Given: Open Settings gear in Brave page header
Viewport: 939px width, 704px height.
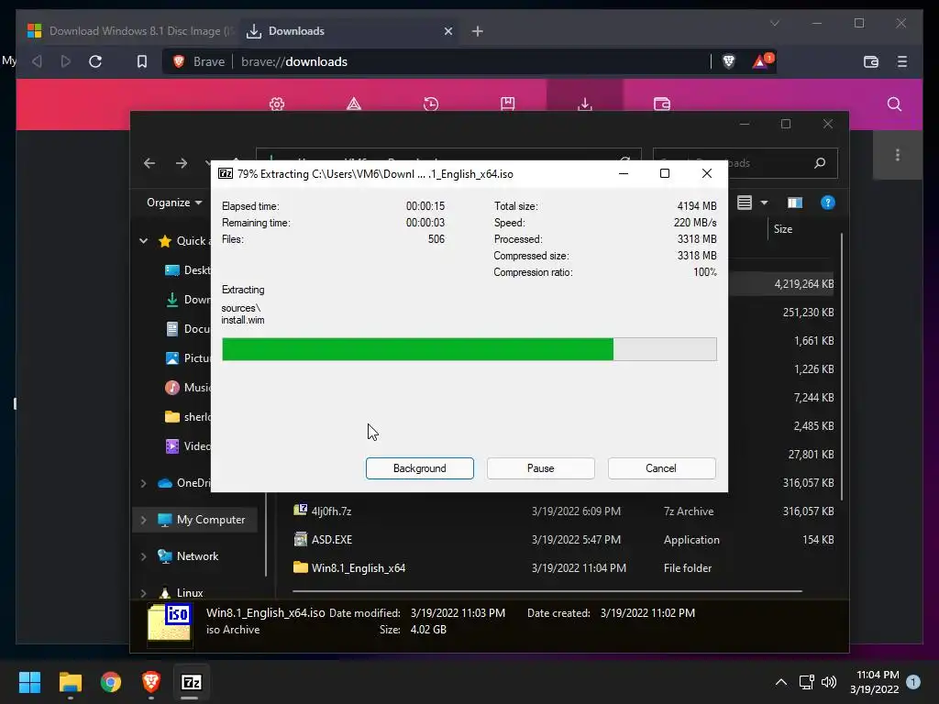Looking at the screenshot, I should [277, 104].
